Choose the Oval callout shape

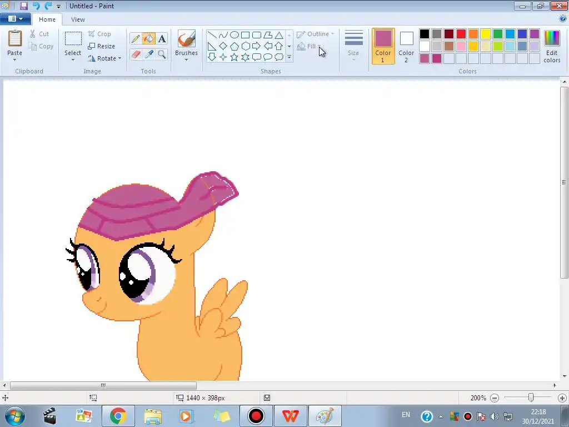pos(268,57)
